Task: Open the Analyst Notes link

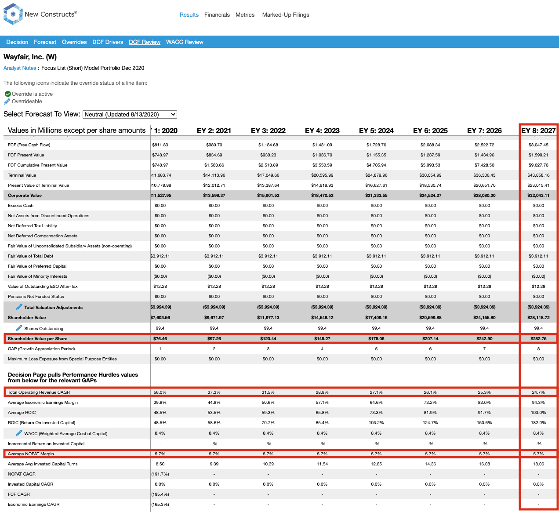Action: pyautogui.click(x=20, y=68)
